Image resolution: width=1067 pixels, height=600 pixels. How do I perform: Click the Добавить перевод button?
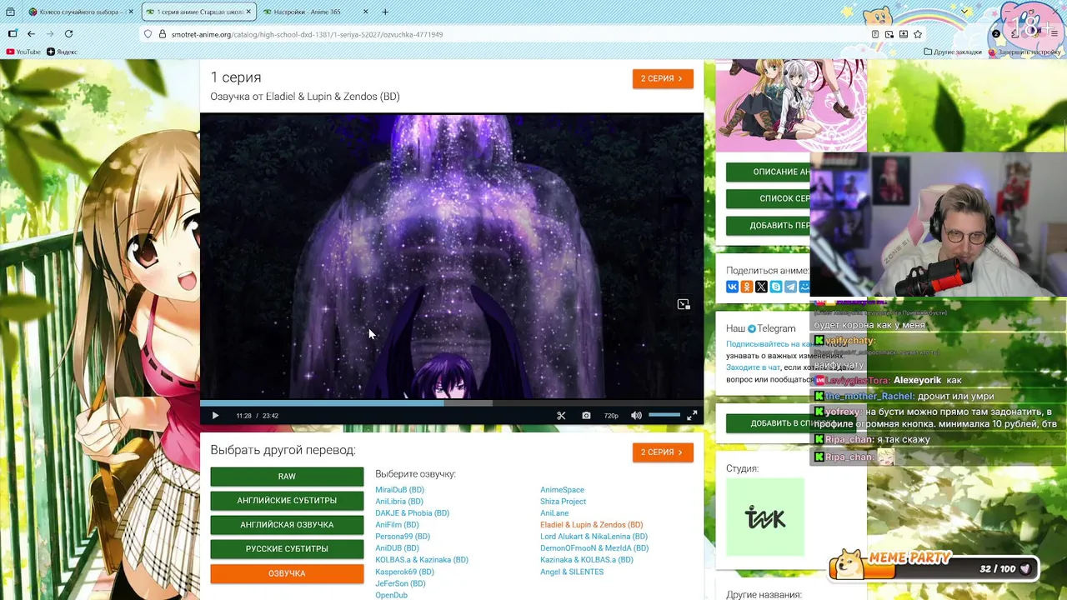[x=768, y=226]
